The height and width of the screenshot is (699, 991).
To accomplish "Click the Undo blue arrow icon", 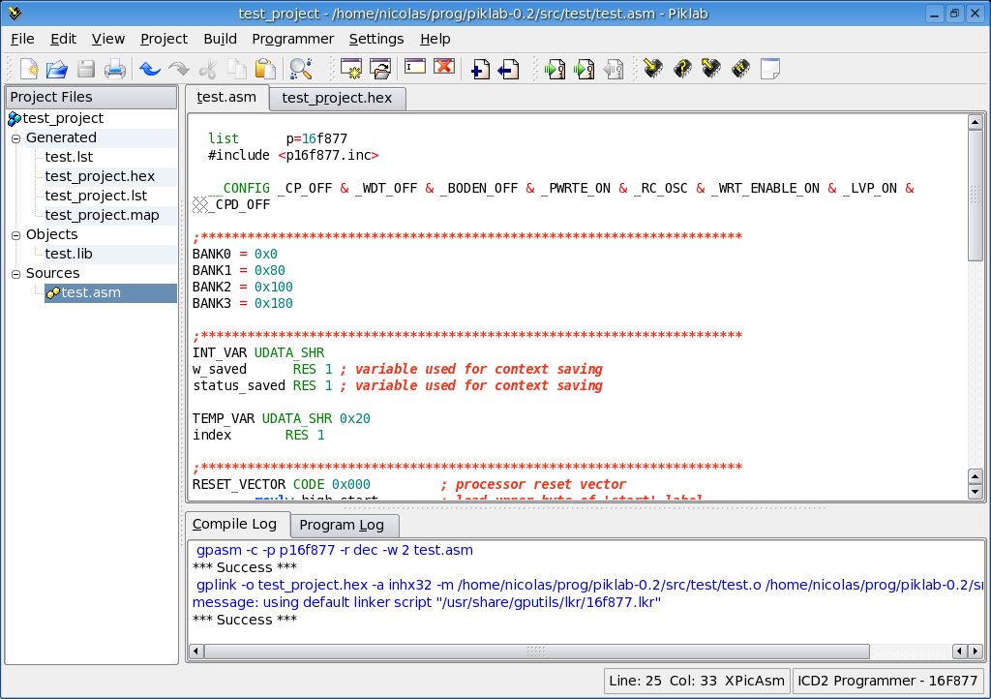I will tap(150, 69).
